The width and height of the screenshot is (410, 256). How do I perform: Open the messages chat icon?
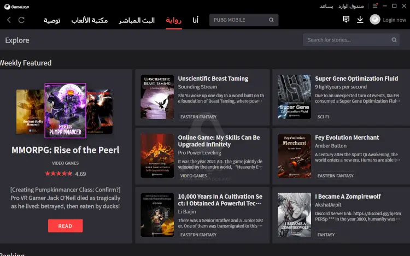[345, 20]
